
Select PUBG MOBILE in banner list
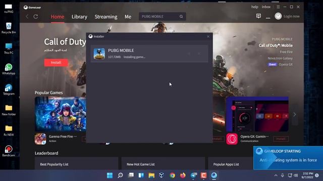click(x=282, y=39)
